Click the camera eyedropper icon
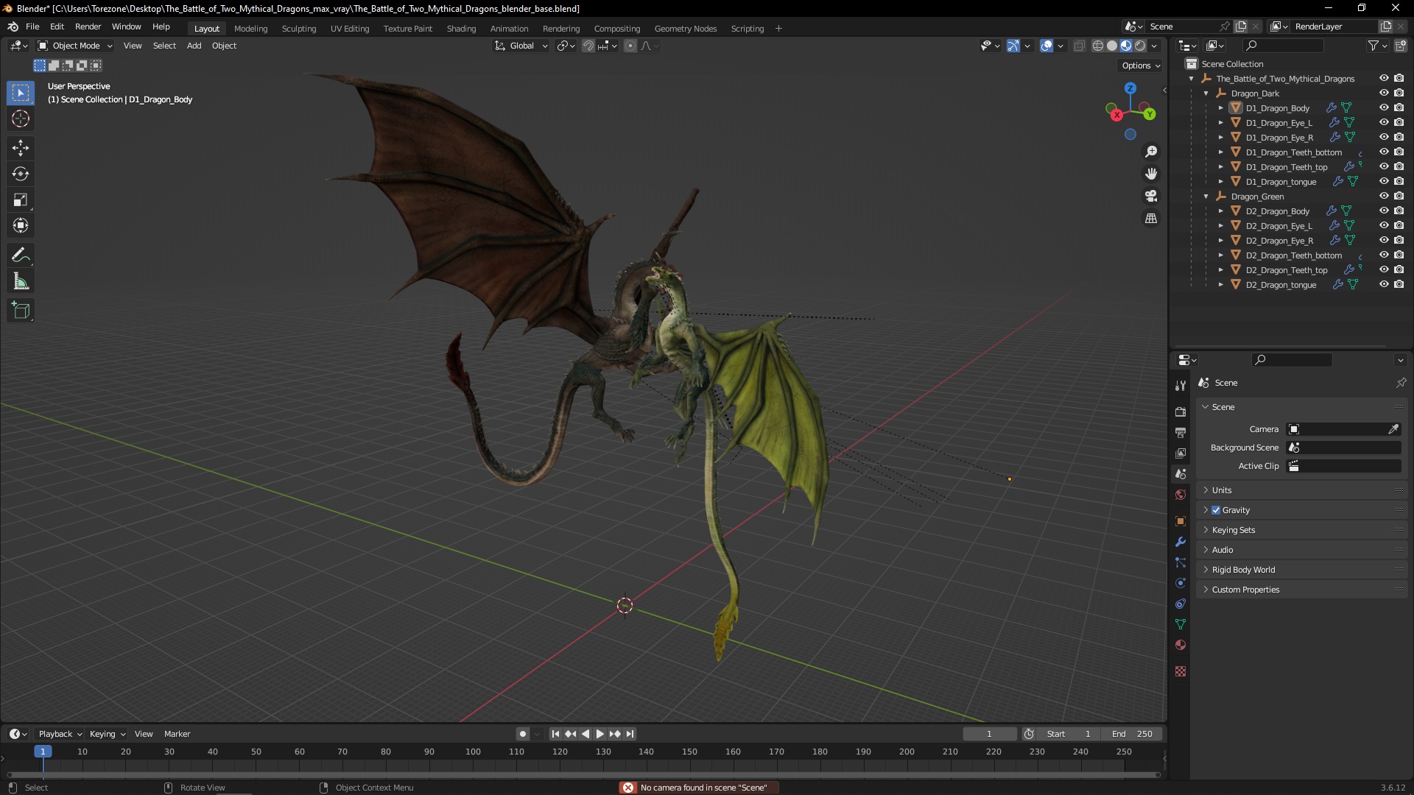Image resolution: width=1414 pixels, height=795 pixels. (x=1393, y=429)
